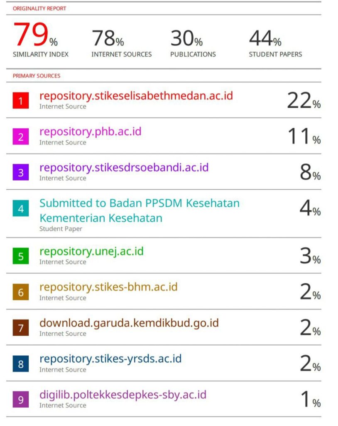
Task: Open Submitted to Badan PPSDM Kesehatan entry
Action: 140,211
